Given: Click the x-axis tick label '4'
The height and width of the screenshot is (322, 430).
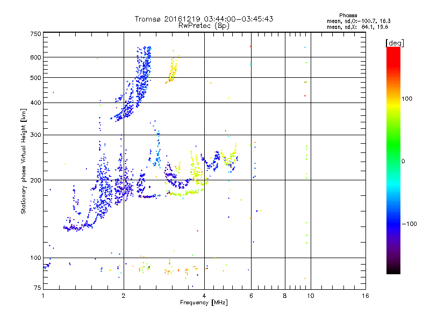Looking at the screenshot, I should click(204, 296).
